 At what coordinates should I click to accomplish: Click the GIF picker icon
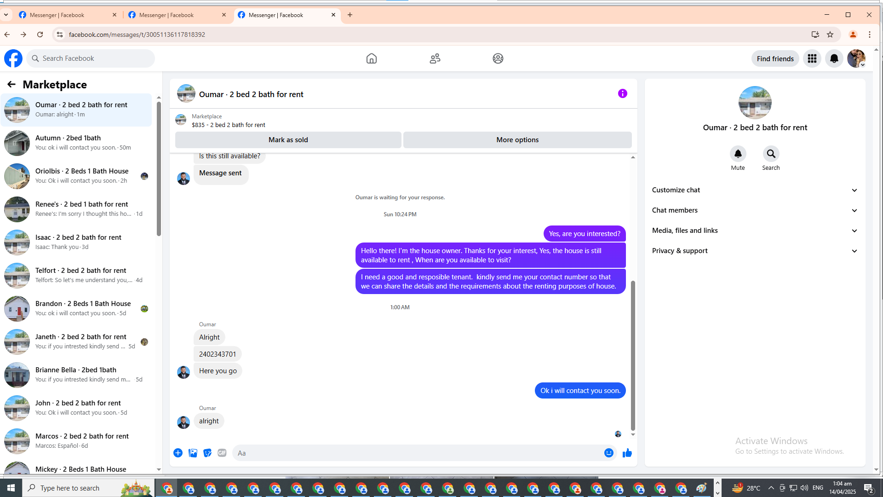[x=222, y=453]
